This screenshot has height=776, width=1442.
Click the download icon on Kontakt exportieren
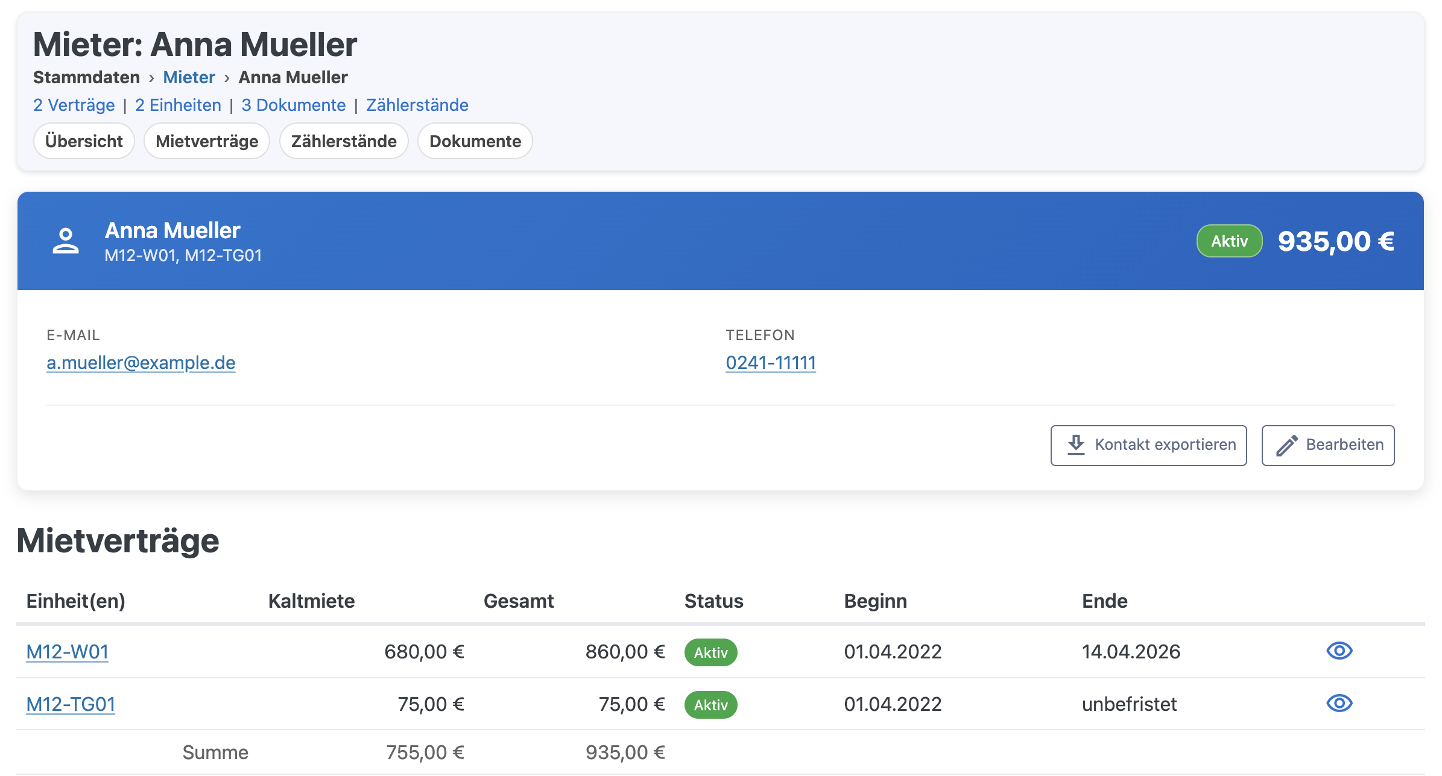click(x=1076, y=445)
